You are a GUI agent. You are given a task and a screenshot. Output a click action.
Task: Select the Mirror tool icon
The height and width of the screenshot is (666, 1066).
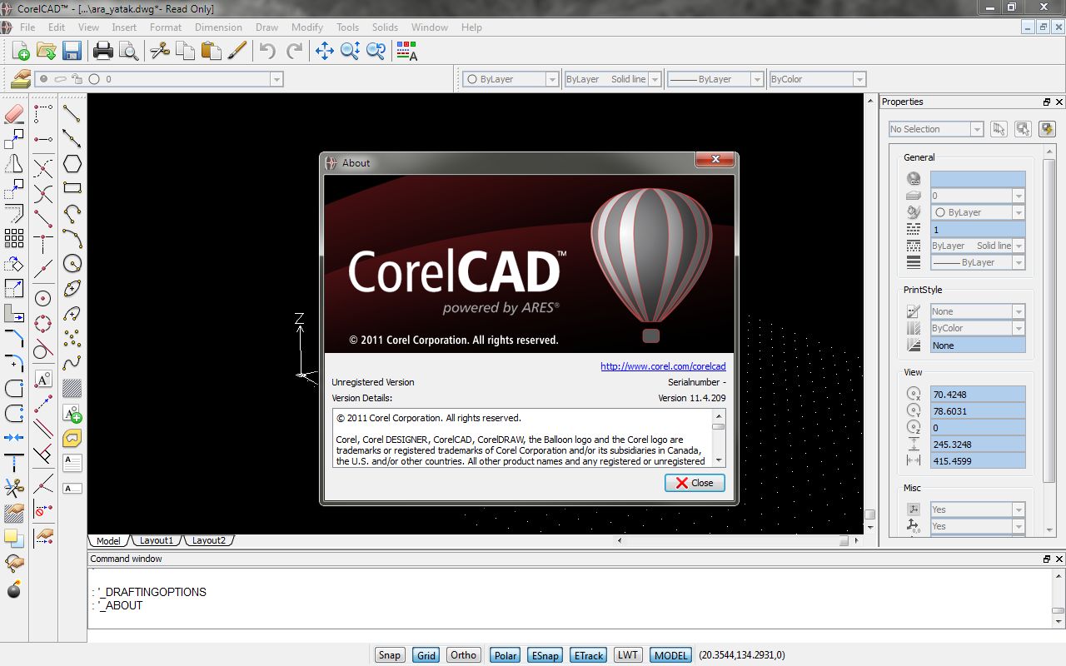(x=14, y=164)
